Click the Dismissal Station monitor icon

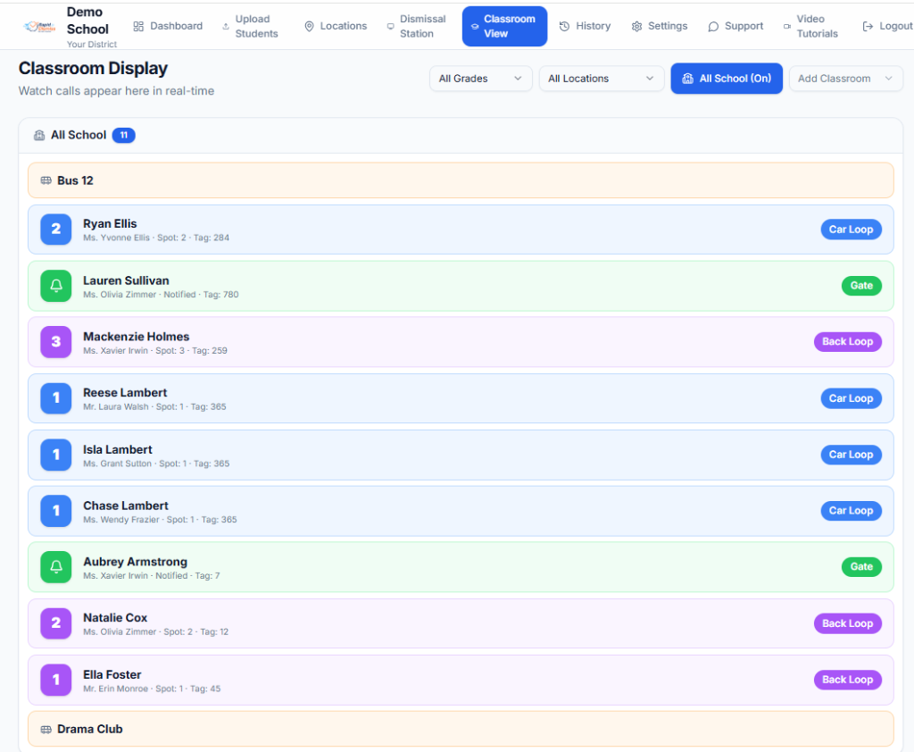pos(391,26)
